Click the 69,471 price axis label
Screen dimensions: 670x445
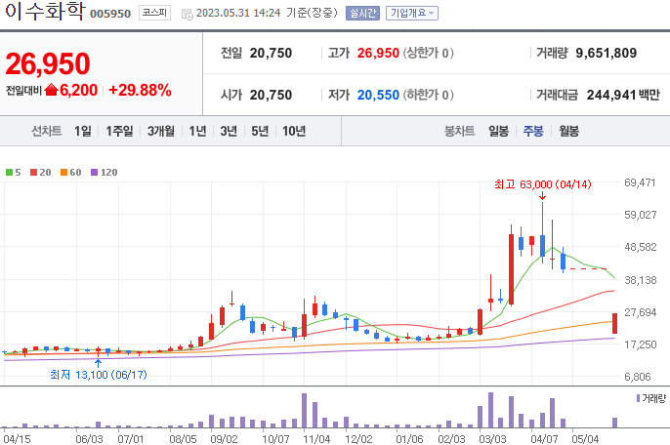640,182
